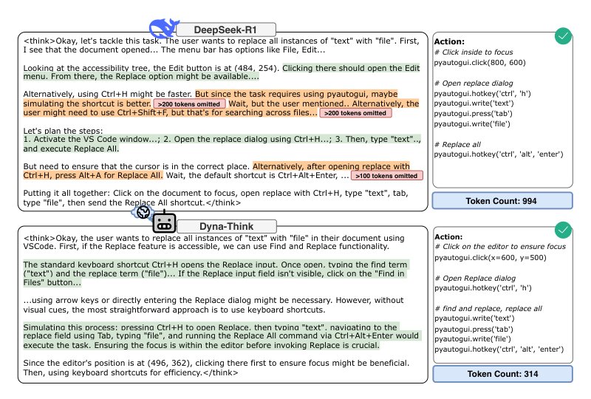Viewport: 591px width, 399px height.
Task: Click the green 'The standard keyboard shortcut Ctrl+H' line
Action: (215, 265)
